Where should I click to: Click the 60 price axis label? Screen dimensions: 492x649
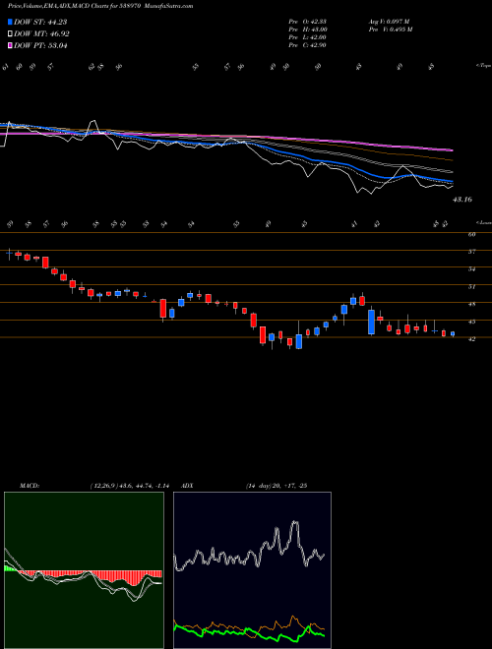click(x=471, y=234)
